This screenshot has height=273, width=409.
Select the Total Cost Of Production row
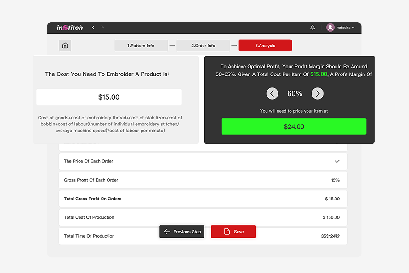pyautogui.click(x=203, y=217)
